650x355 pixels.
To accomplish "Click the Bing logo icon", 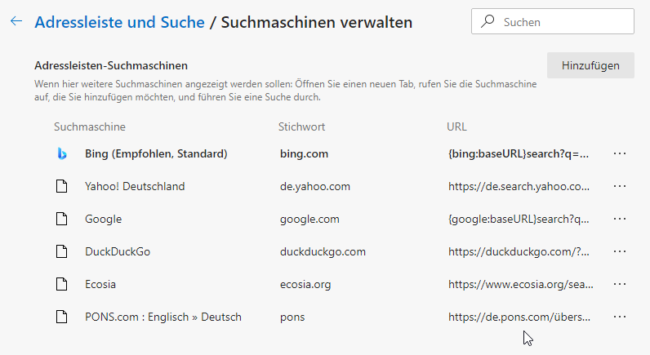I will click(62, 153).
